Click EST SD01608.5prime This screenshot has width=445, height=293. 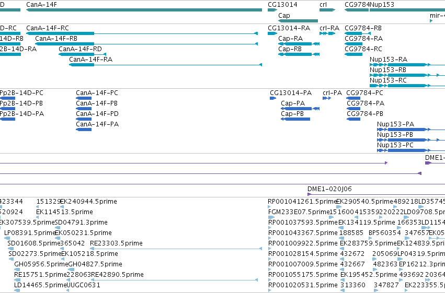pos(34,243)
